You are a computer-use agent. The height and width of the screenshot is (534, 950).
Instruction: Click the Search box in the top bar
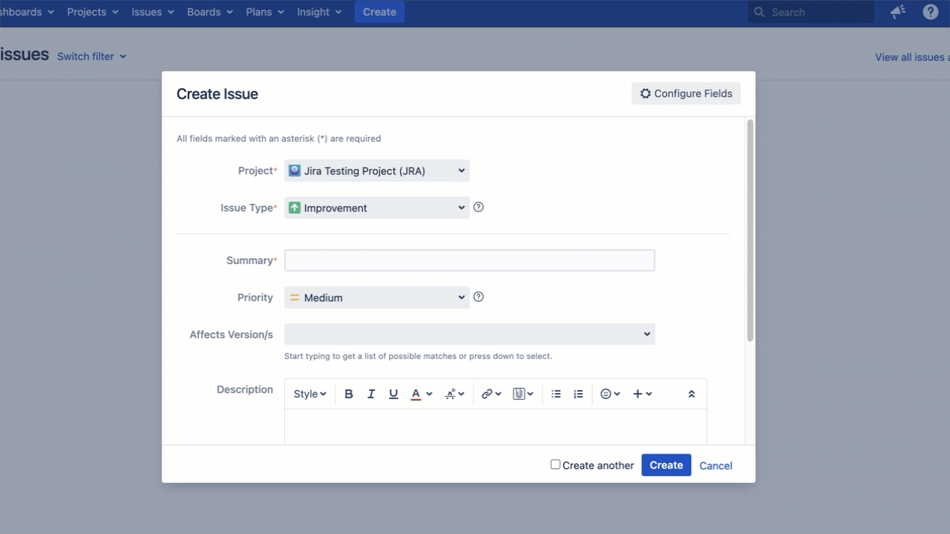811,12
